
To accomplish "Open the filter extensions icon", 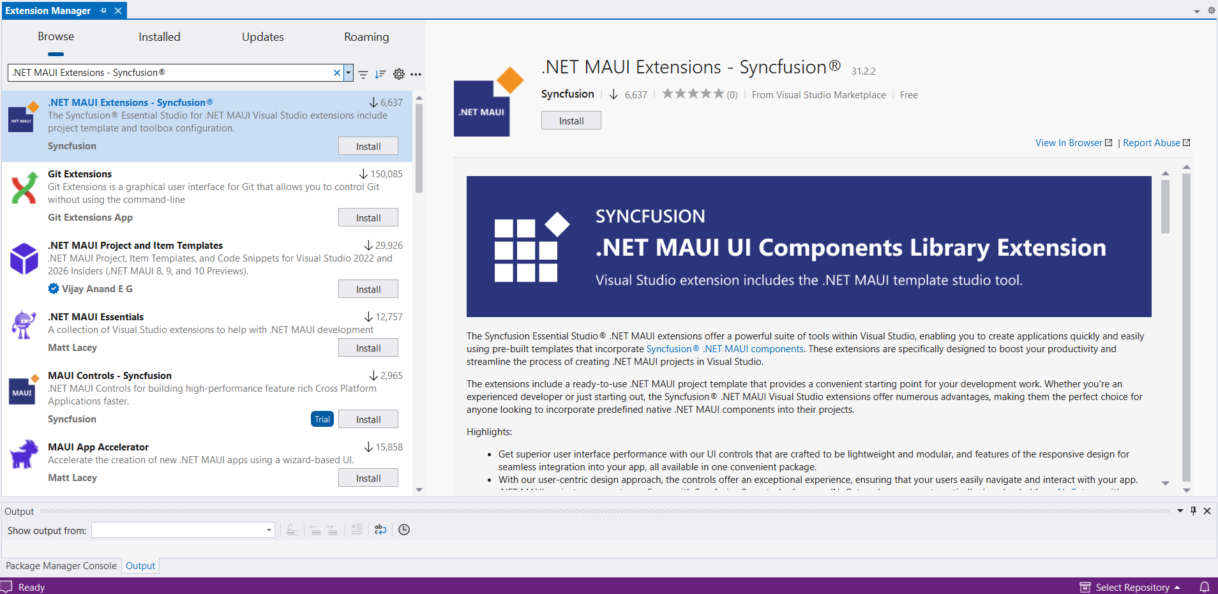I will 363,75.
